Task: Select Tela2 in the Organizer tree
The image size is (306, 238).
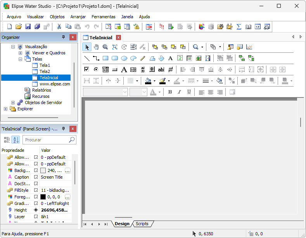Action: (x=45, y=71)
